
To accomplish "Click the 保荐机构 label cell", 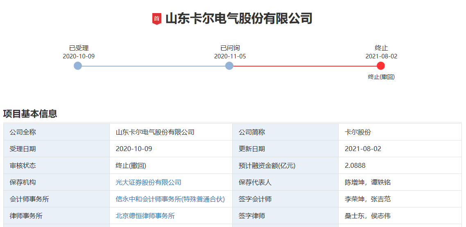I will tap(57, 182).
